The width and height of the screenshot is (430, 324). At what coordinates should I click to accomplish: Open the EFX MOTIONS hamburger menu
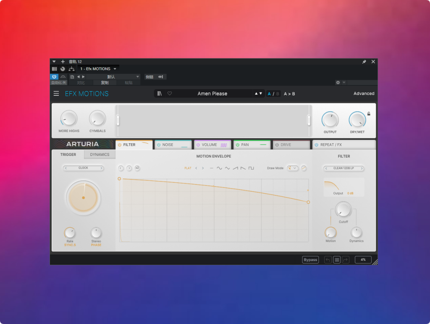(56, 94)
